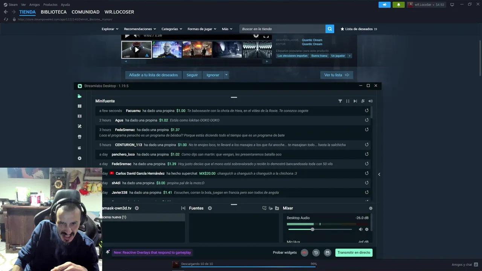Pause the Minifuente alert queue

tap(348, 101)
